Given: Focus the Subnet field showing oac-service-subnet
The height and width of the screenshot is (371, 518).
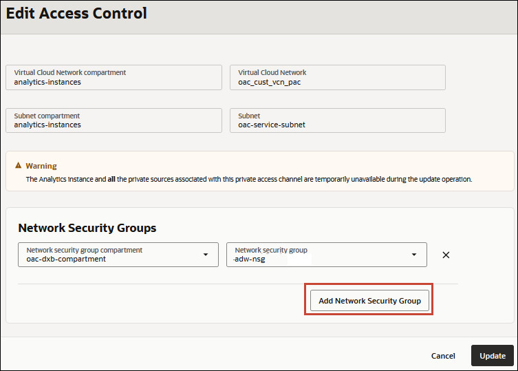Looking at the screenshot, I should point(337,120).
